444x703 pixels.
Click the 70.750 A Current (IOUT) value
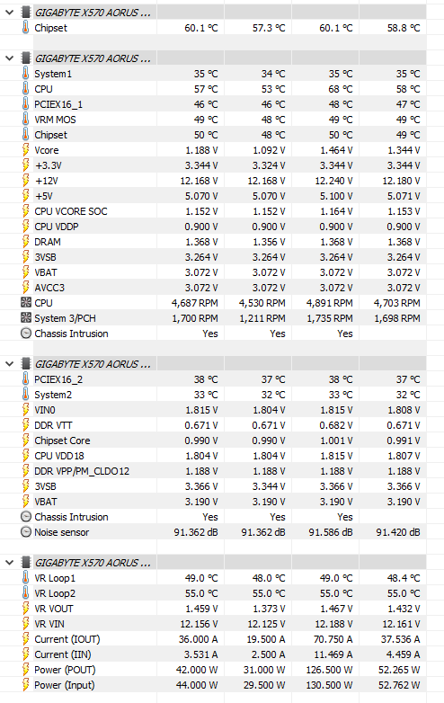[333, 639]
